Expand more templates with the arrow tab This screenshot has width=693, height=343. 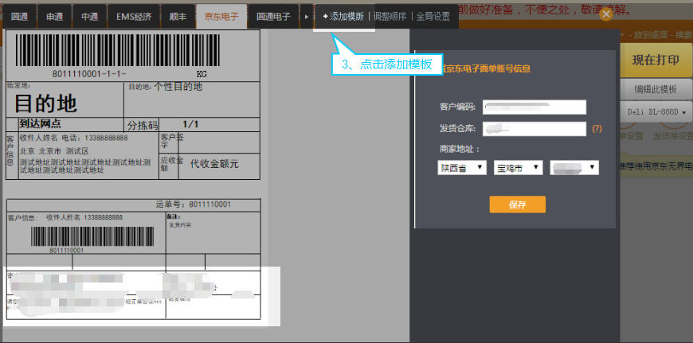[x=307, y=17]
